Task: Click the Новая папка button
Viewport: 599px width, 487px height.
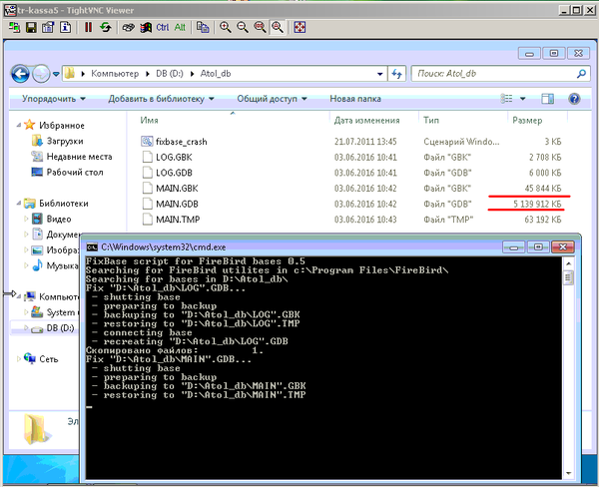Action: (x=355, y=99)
